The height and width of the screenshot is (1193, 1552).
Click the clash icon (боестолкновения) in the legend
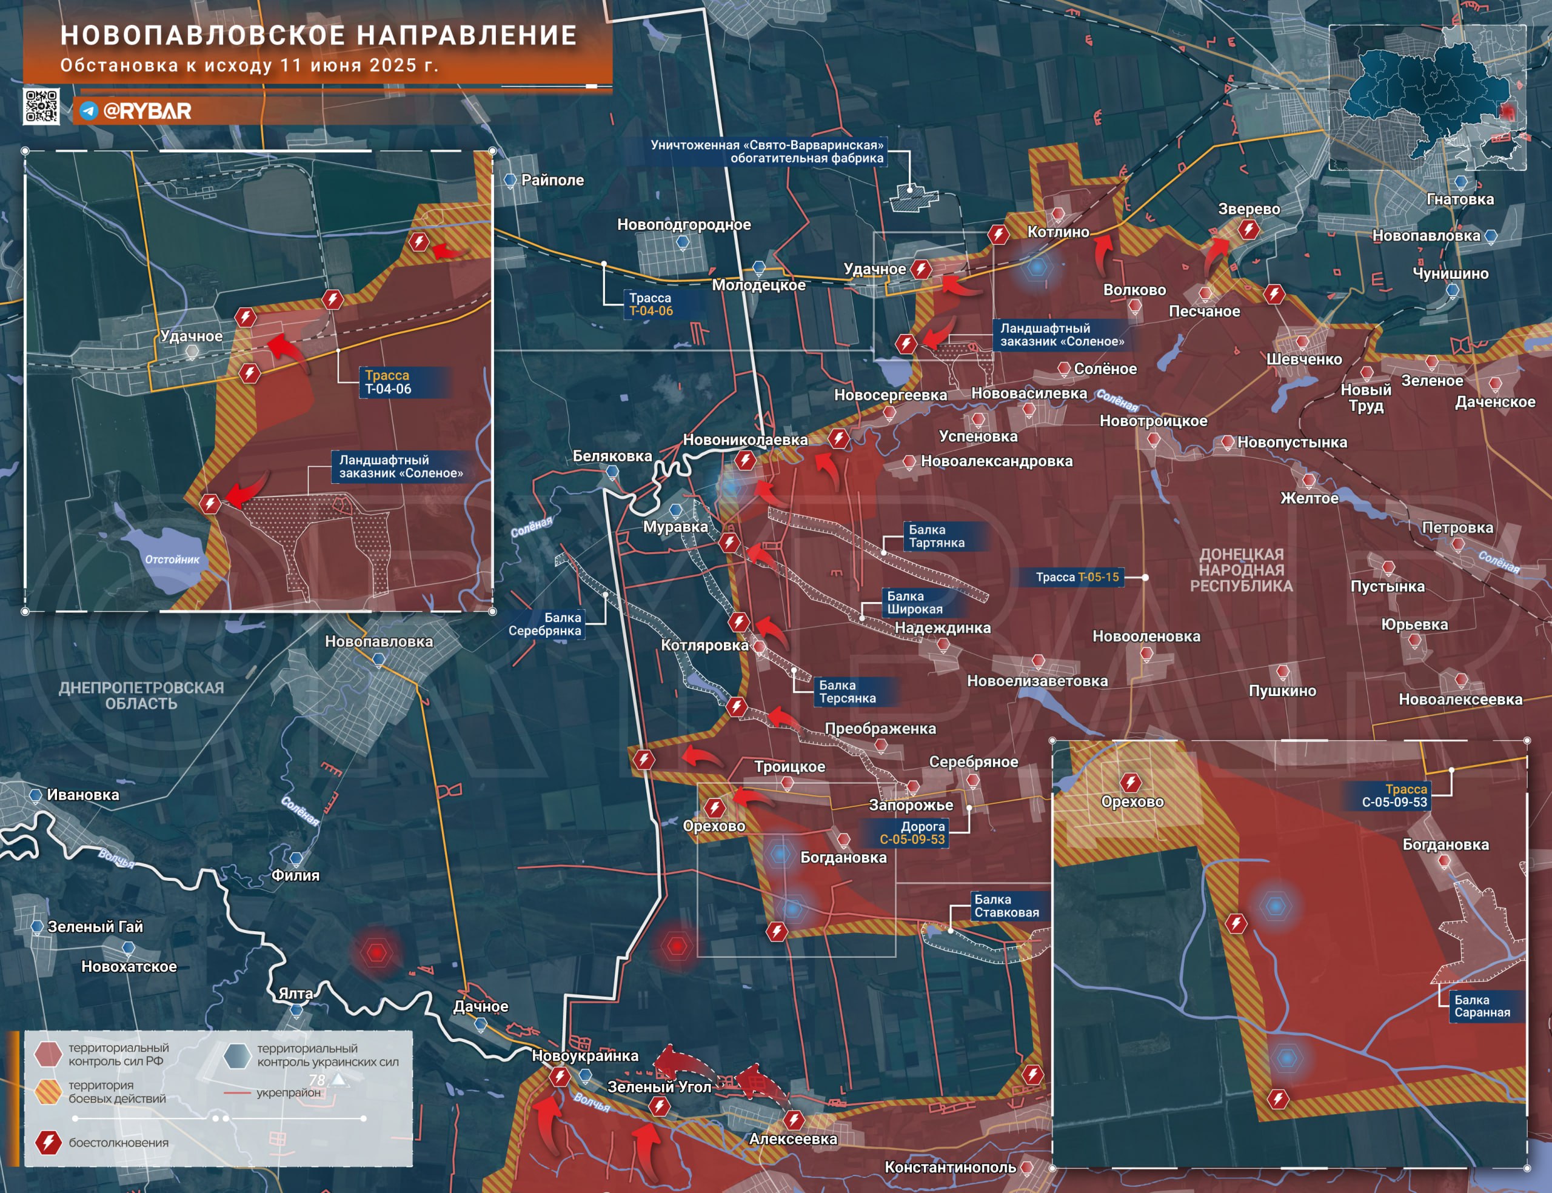click(48, 1143)
